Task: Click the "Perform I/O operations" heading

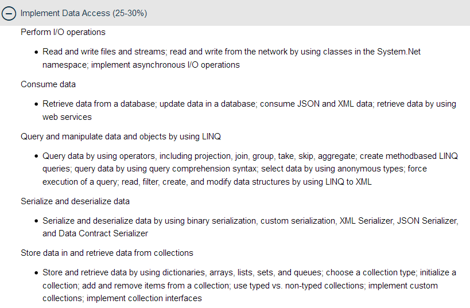Action: pyautogui.click(x=63, y=32)
